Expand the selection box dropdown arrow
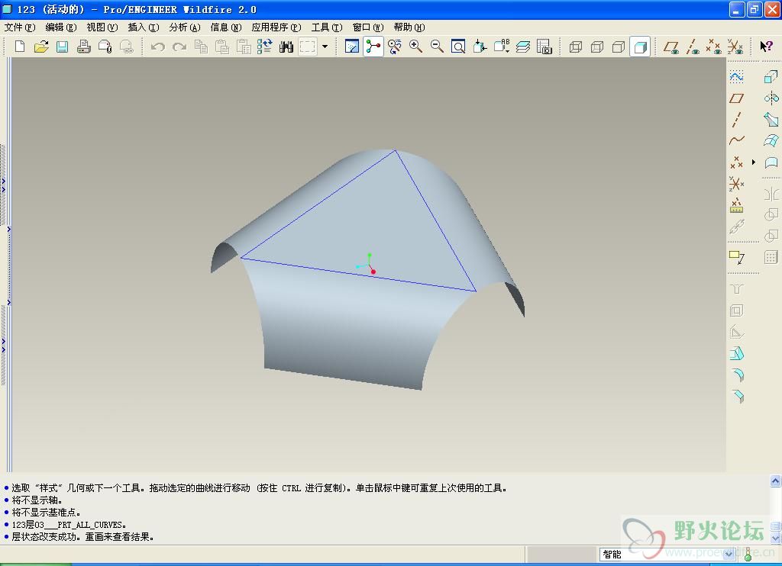The height and width of the screenshot is (566, 782). [325, 47]
